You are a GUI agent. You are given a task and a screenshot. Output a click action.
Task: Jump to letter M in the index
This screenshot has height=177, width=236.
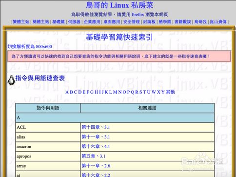[115, 92]
